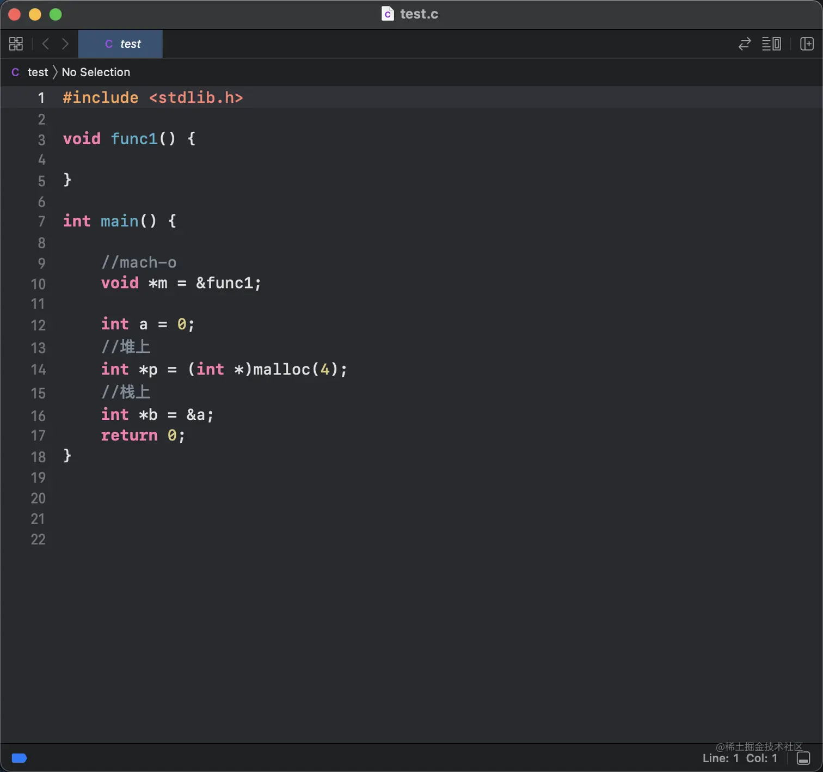823x772 pixels.
Task: Click line number 7 in gutter
Action: pyautogui.click(x=41, y=222)
